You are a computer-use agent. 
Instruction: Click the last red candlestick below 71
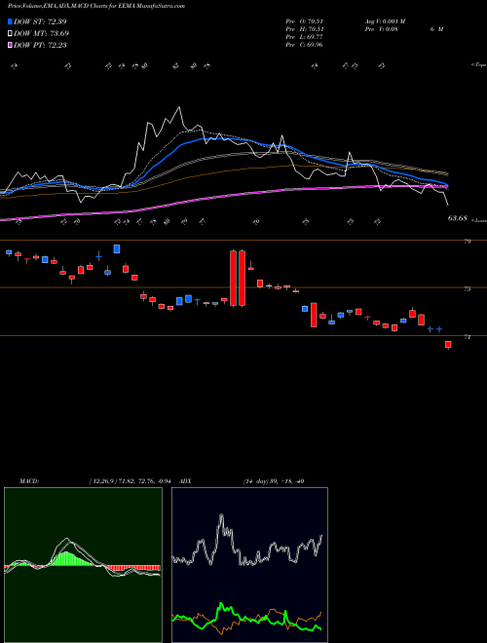(x=448, y=345)
